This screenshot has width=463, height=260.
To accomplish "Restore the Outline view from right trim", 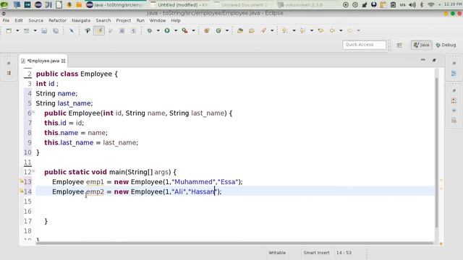I will (x=454, y=73).
